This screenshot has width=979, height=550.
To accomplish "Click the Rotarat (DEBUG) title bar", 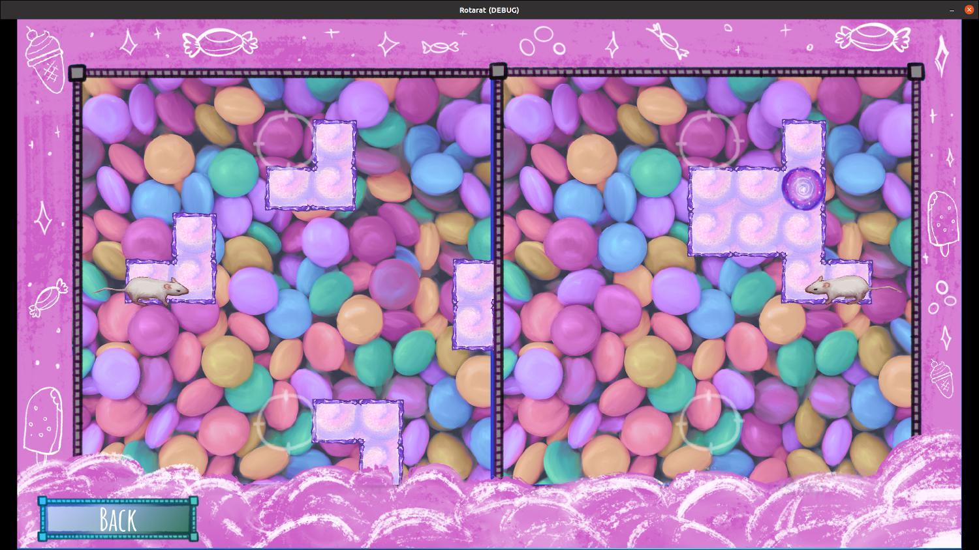I will coord(489,10).
